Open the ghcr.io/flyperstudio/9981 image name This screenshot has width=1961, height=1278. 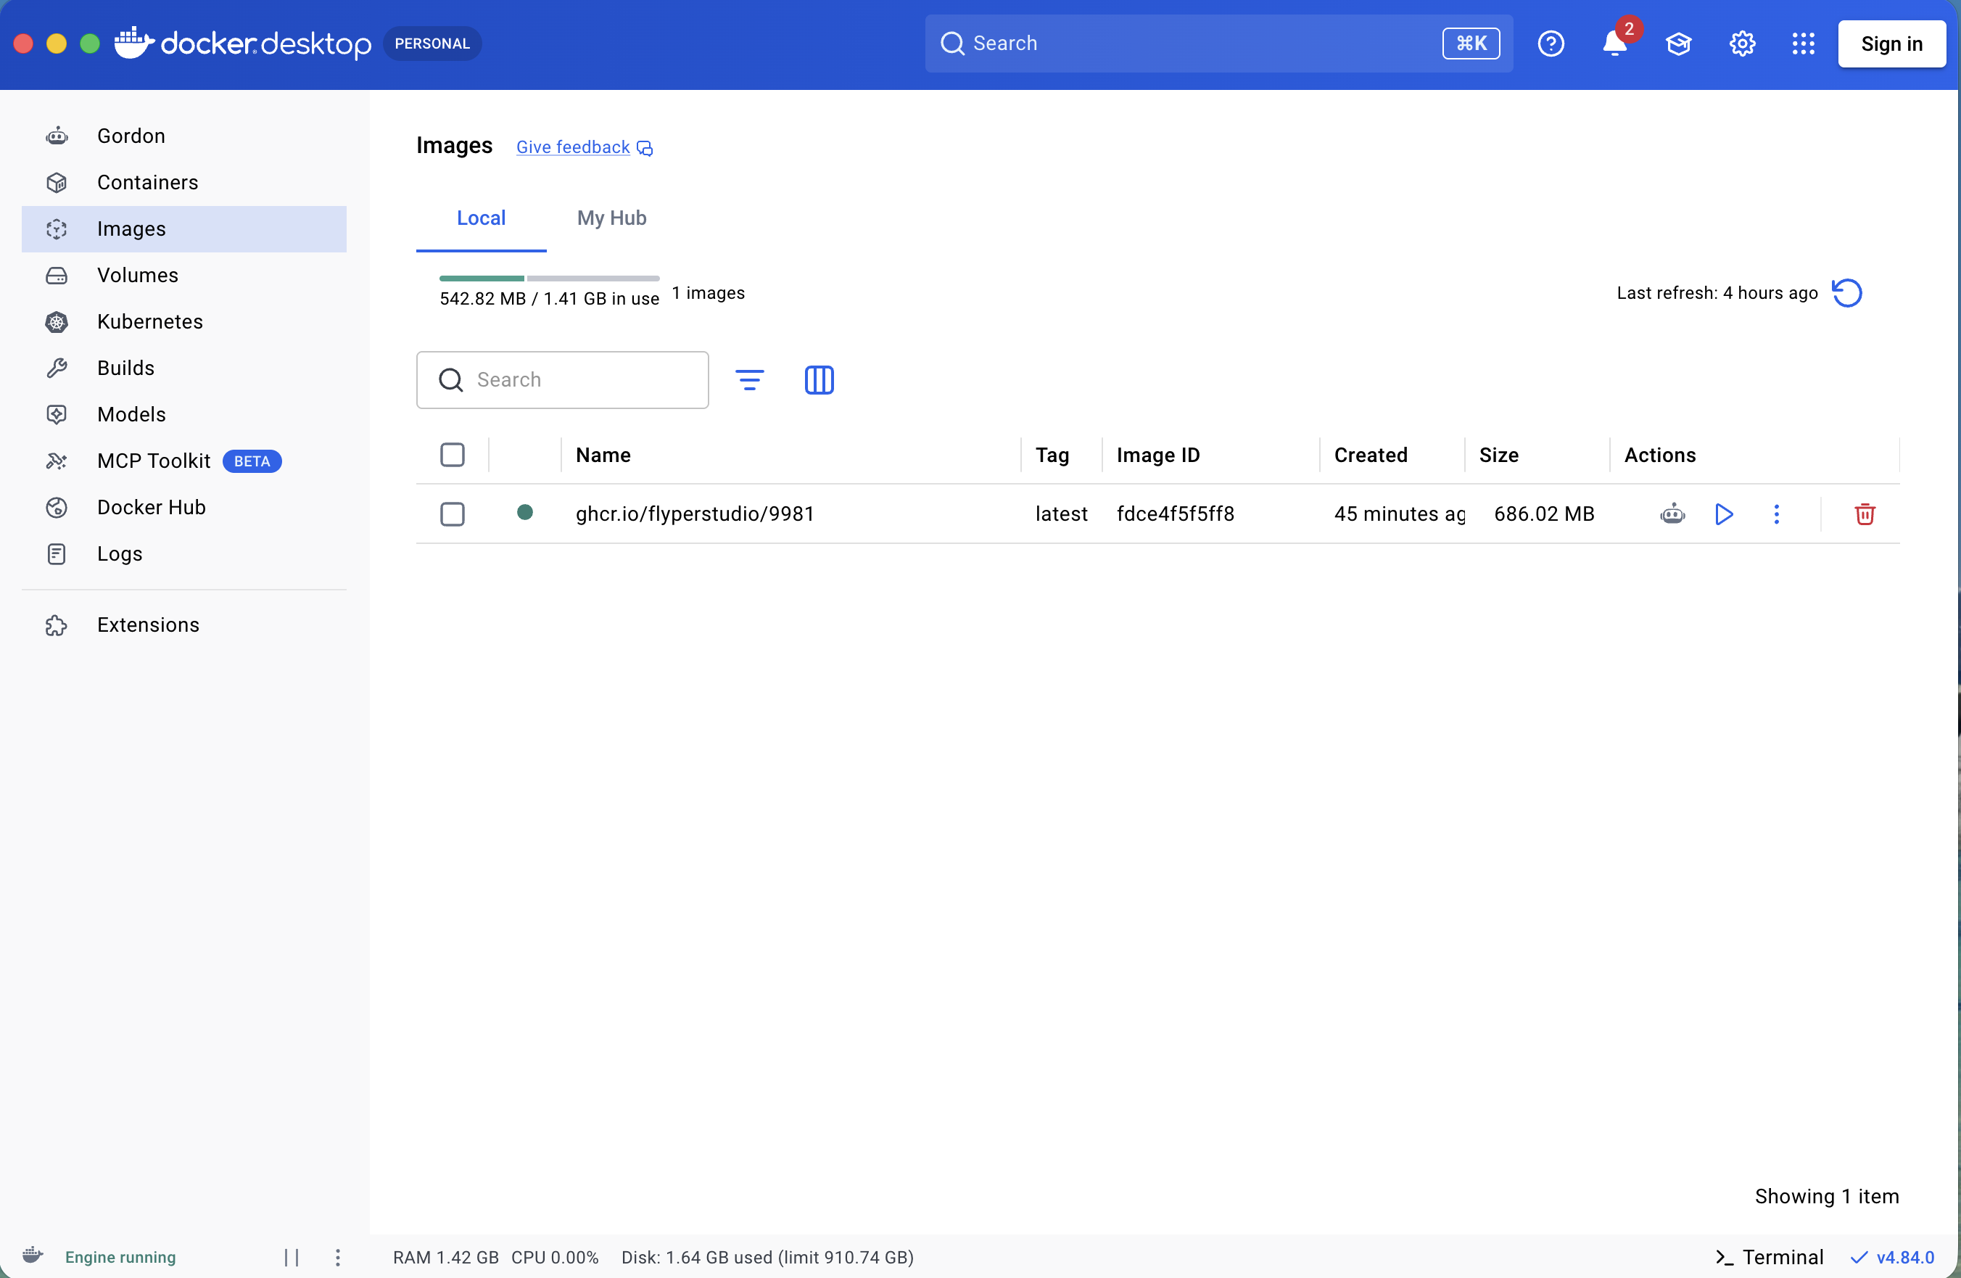tap(695, 514)
